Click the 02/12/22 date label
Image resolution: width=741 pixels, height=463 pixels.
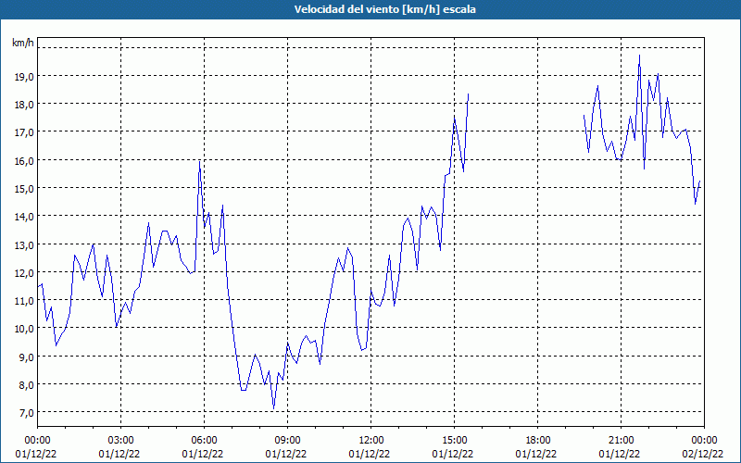coord(702,454)
